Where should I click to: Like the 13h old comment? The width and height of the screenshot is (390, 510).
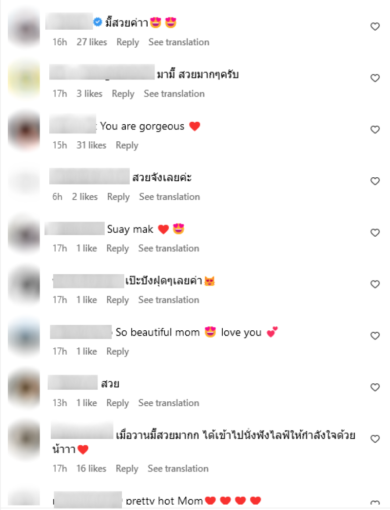[x=375, y=387]
